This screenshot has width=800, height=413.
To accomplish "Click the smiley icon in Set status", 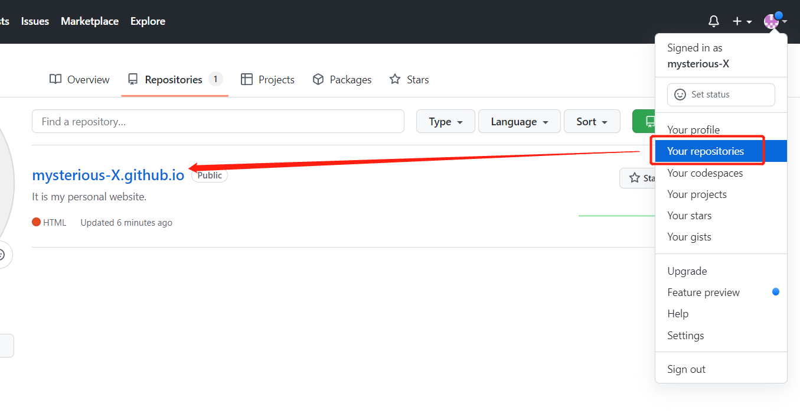I will pos(680,95).
